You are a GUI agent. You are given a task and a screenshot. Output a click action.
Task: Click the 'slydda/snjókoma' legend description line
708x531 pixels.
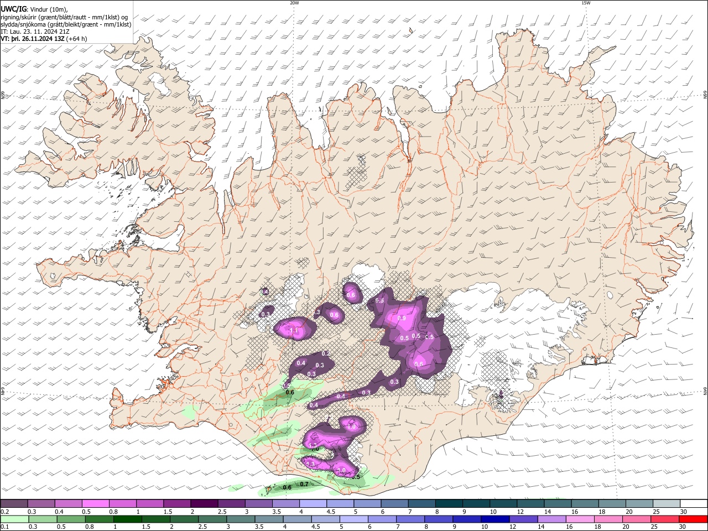[66, 24]
